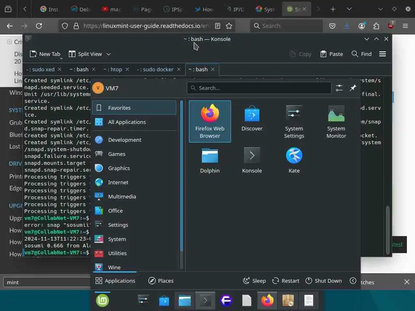Launch Konsole from the Favorites grid

(x=252, y=160)
